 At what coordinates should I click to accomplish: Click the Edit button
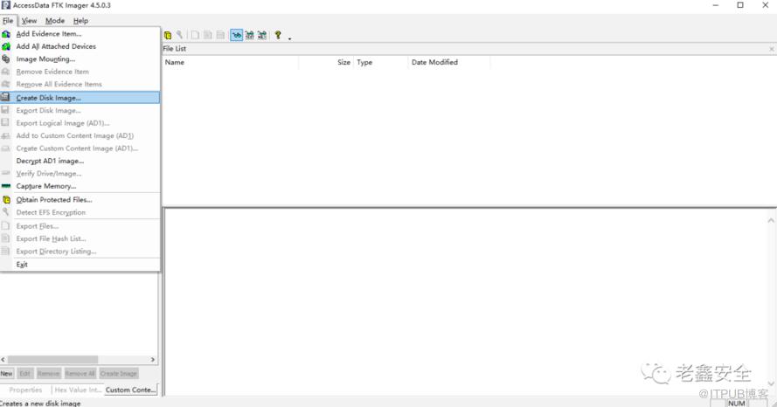tap(25, 373)
